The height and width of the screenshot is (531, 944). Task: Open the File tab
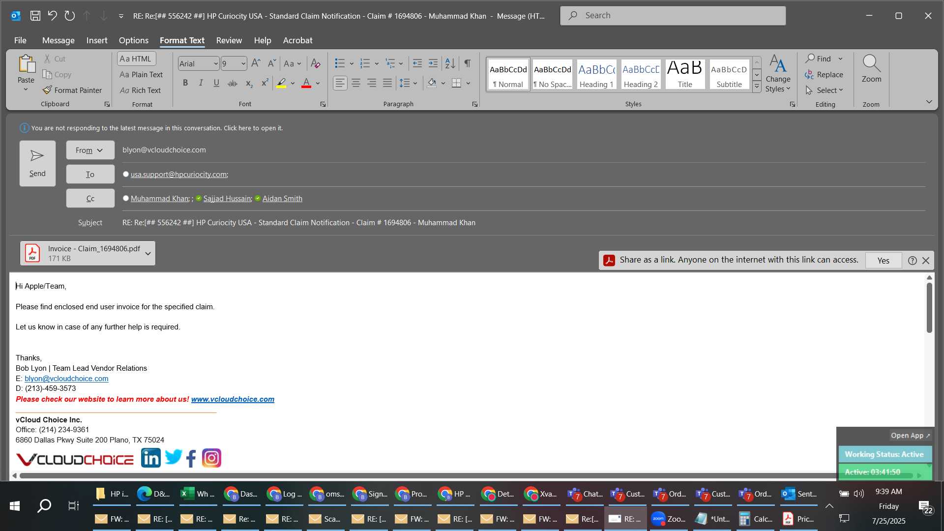click(x=20, y=40)
